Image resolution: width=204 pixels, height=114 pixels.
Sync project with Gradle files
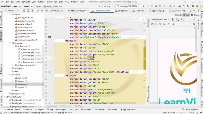click(180, 6)
